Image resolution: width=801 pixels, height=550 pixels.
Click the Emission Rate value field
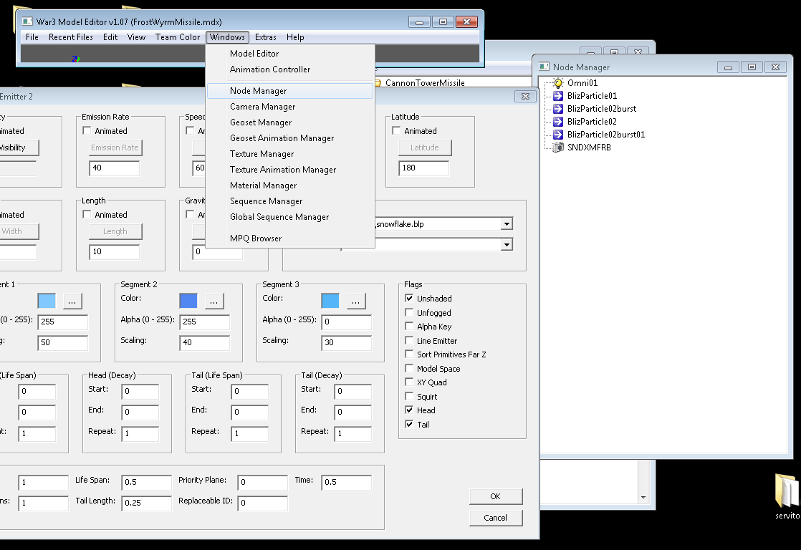115,168
